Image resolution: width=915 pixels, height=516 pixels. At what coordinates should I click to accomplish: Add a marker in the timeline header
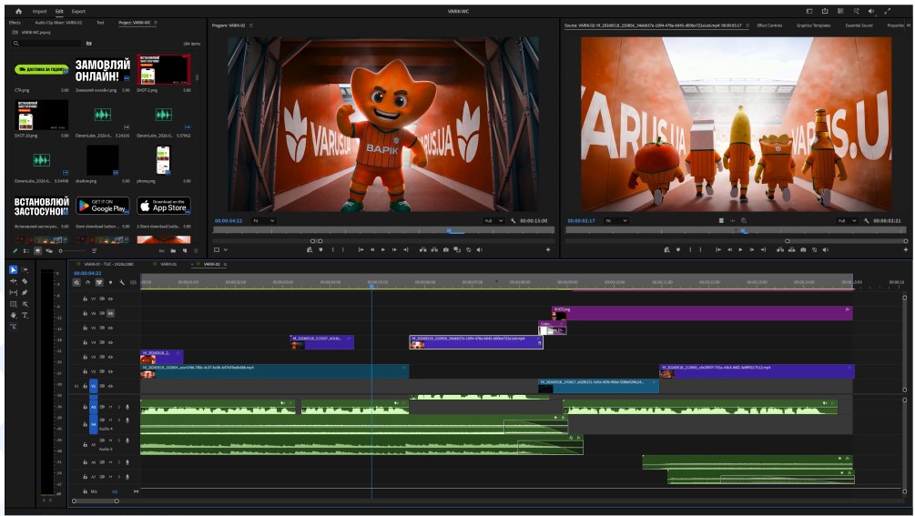point(110,283)
